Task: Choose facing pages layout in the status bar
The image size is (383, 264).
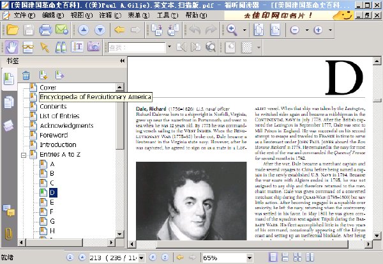Action: point(297,258)
